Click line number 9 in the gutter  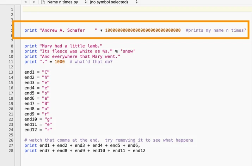click(x=12, y=51)
